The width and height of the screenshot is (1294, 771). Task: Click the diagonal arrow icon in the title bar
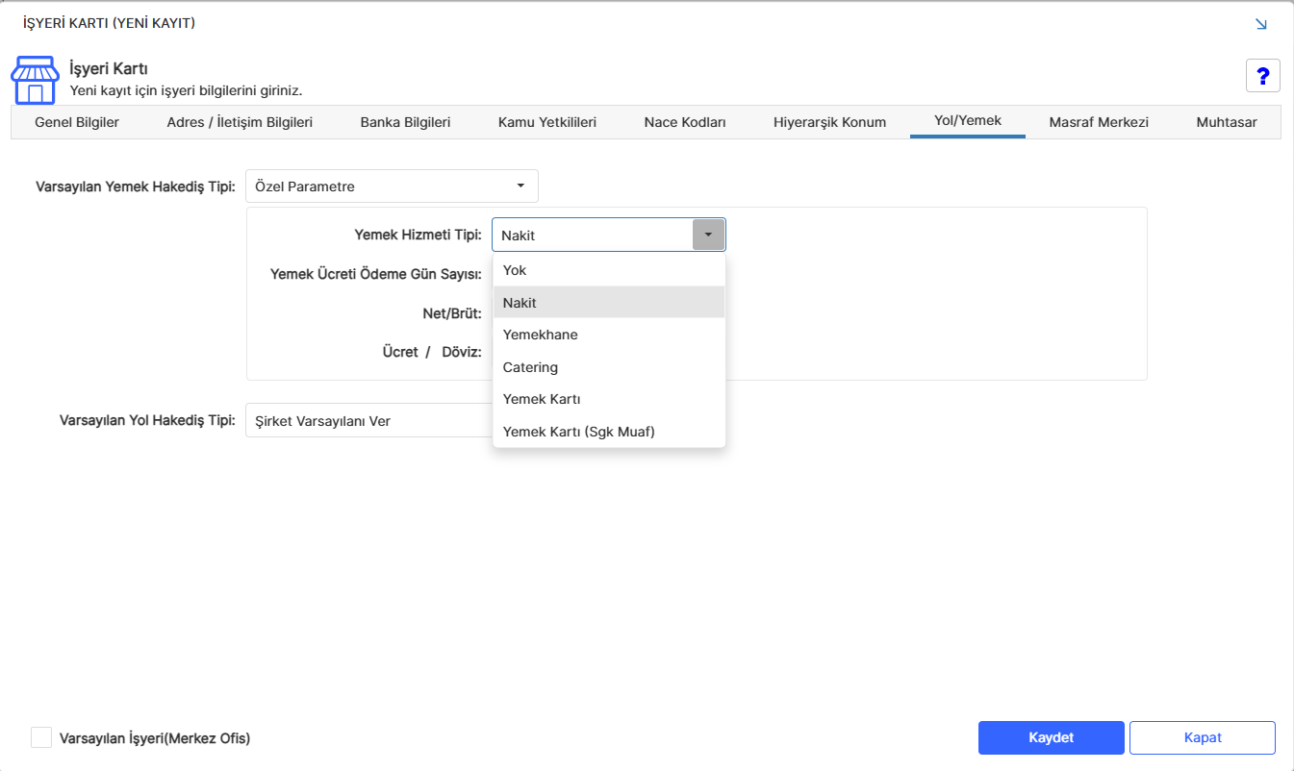pos(1261,23)
